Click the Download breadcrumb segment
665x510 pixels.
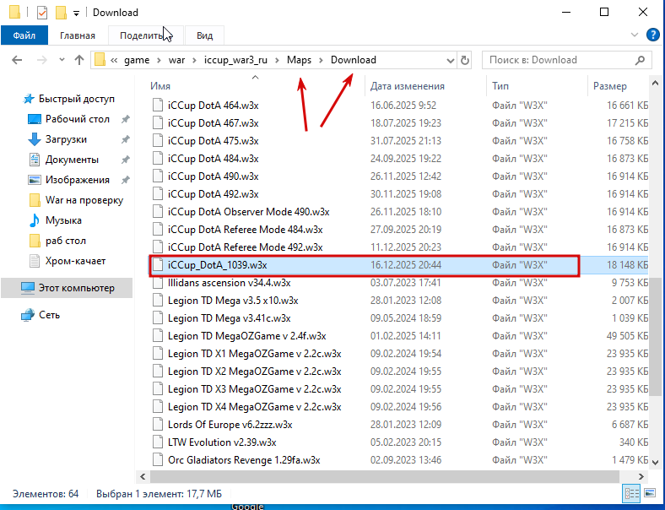tap(354, 60)
